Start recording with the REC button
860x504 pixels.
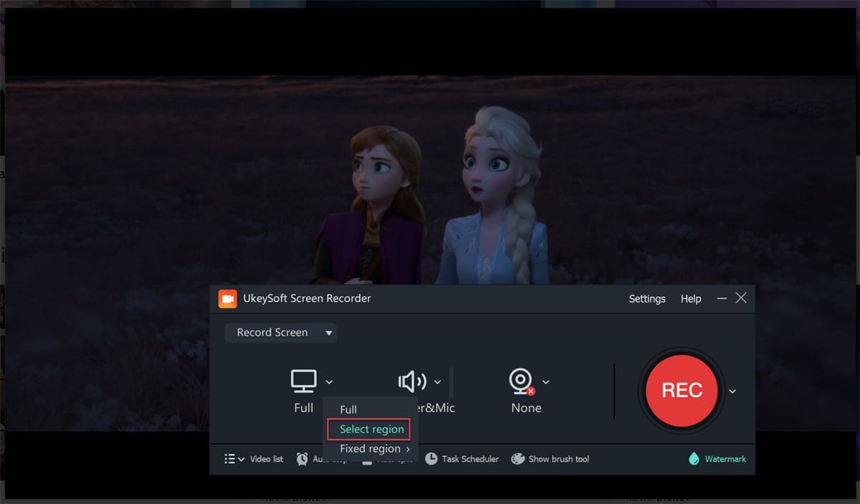tap(682, 390)
